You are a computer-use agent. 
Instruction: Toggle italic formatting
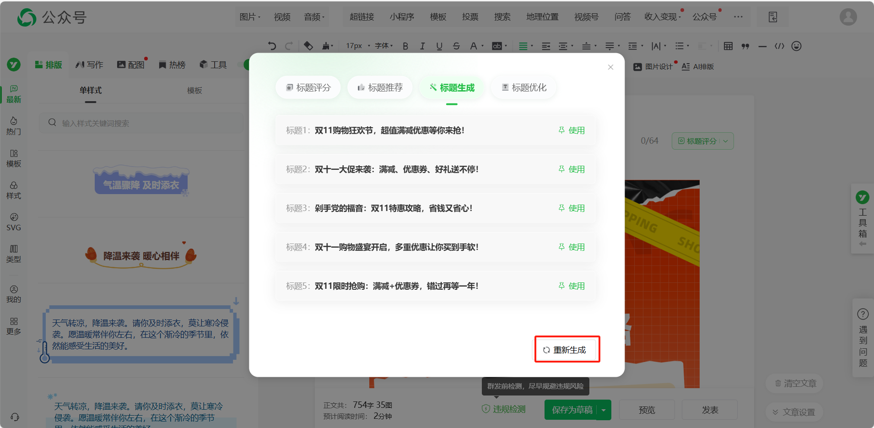(422, 46)
